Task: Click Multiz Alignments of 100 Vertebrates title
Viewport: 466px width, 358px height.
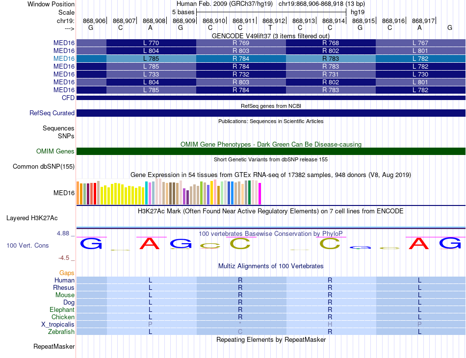Action: tap(271, 266)
